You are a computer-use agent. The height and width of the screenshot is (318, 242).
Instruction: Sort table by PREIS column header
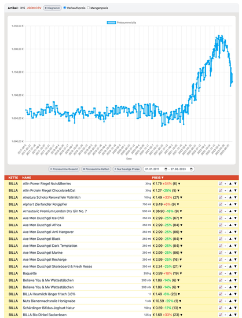pos(157,178)
